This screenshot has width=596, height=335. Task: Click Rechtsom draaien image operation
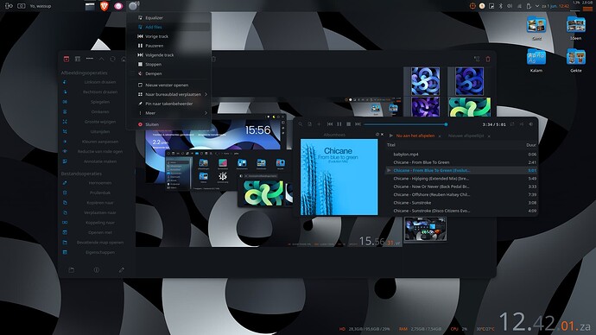[x=98, y=92]
